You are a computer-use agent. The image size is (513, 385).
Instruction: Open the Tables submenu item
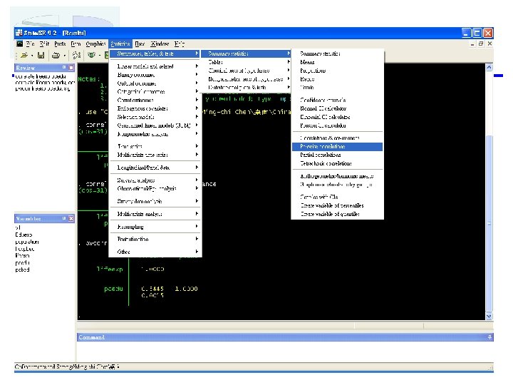(x=246, y=62)
